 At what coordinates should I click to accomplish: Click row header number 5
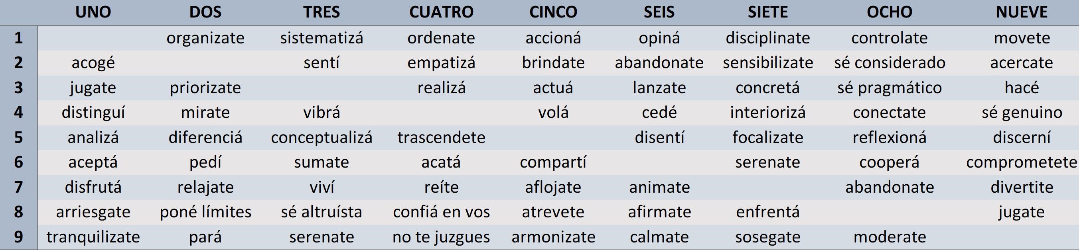pyautogui.click(x=18, y=138)
